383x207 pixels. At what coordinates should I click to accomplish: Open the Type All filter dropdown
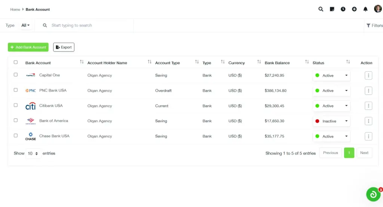click(x=25, y=25)
